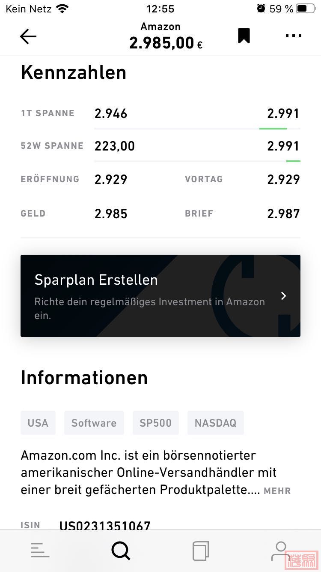Tap the Wi-Fi icon in status bar
The width and height of the screenshot is (321, 572).
click(62, 9)
